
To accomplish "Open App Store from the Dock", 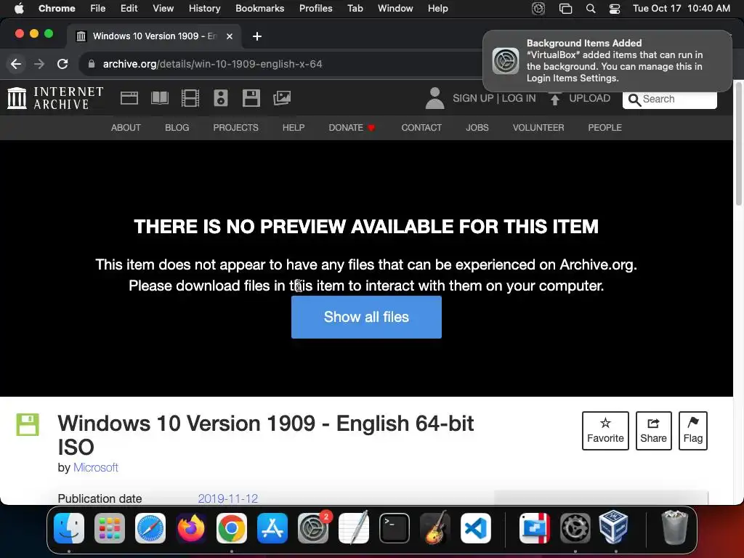I will 272,528.
